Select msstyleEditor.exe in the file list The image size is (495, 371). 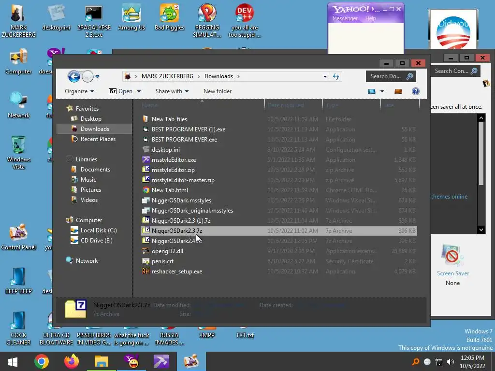pos(174,159)
